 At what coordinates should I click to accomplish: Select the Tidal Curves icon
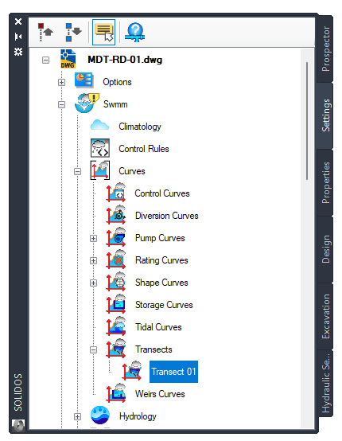tap(116, 326)
